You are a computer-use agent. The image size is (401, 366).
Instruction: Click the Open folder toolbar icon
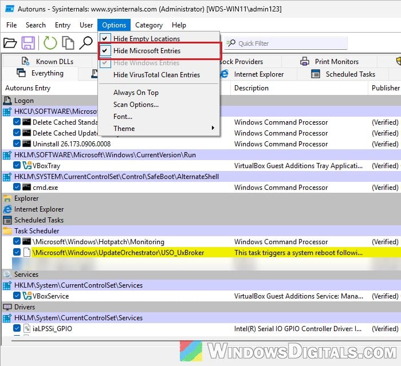tap(10, 43)
